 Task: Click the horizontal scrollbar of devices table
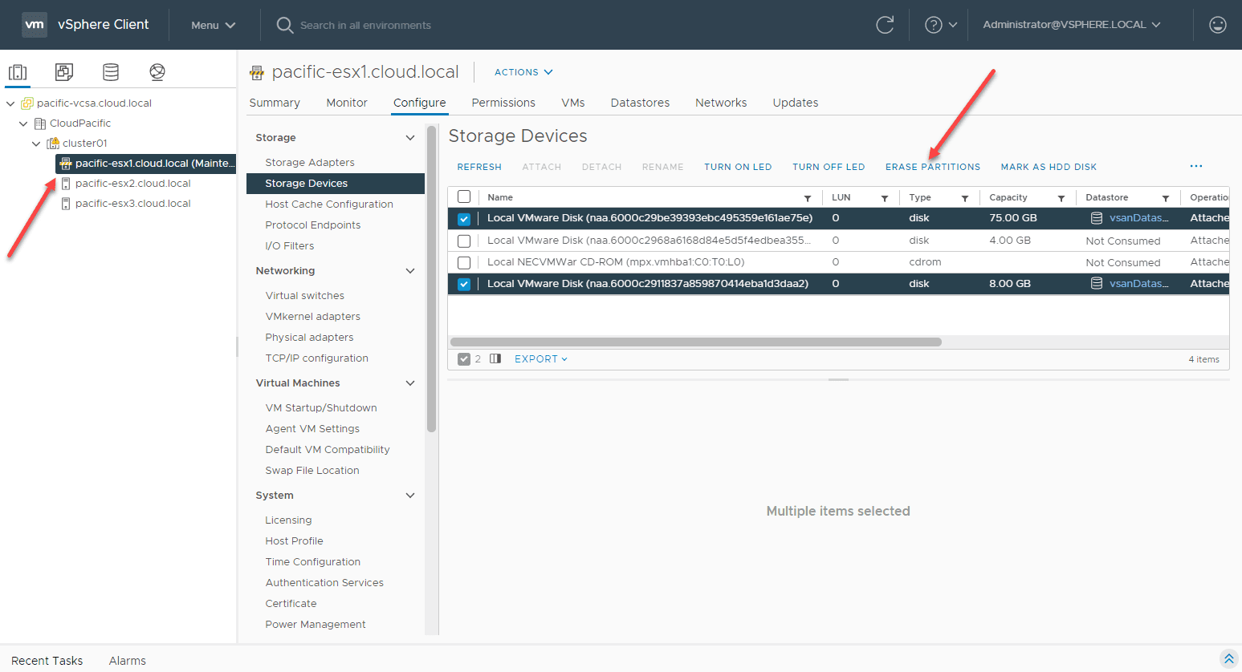pyautogui.click(x=695, y=342)
